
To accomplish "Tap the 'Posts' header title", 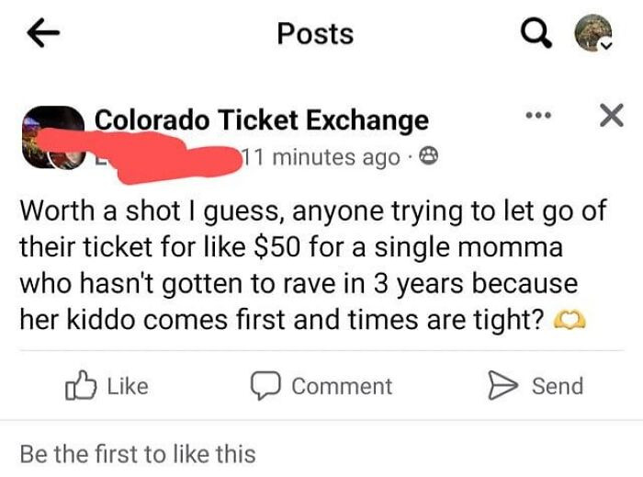I will 315,34.
